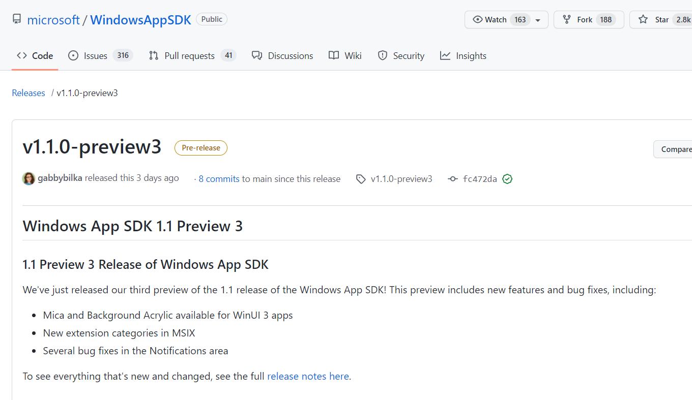The width and height of the screenshot is (692, 400).
Task: Click the repository book icon
Action: click(16, 18)
